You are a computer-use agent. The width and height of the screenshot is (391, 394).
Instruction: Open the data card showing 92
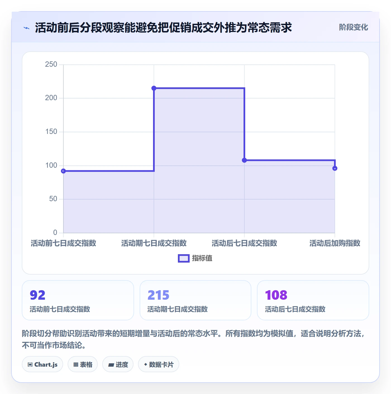78,300
